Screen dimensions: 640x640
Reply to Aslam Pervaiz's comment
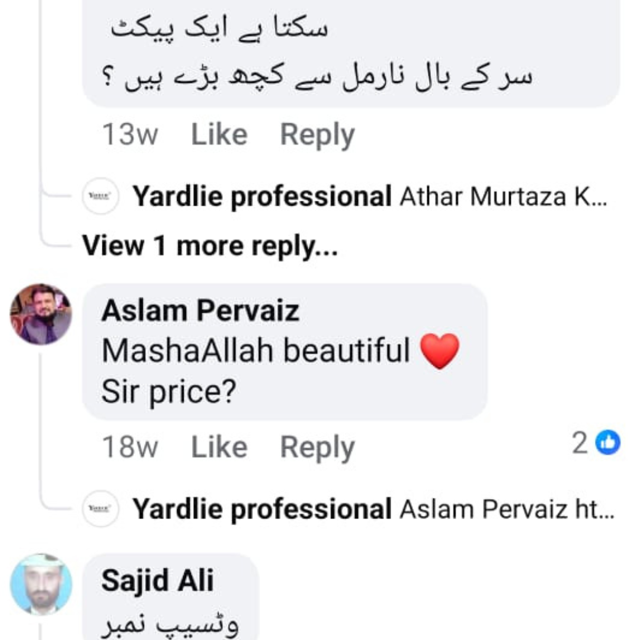317,447
